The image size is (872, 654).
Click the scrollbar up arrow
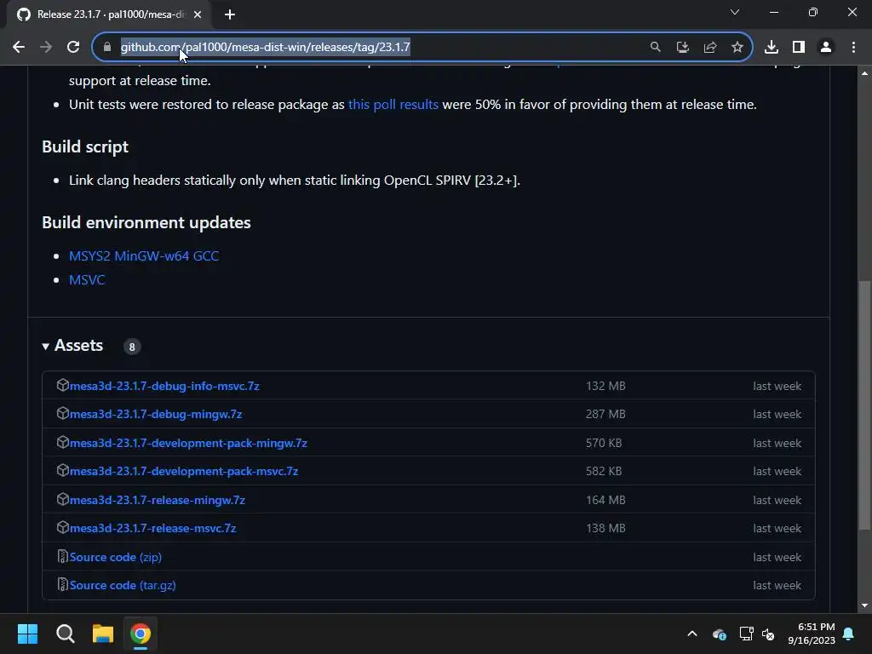tap(864, 73)
